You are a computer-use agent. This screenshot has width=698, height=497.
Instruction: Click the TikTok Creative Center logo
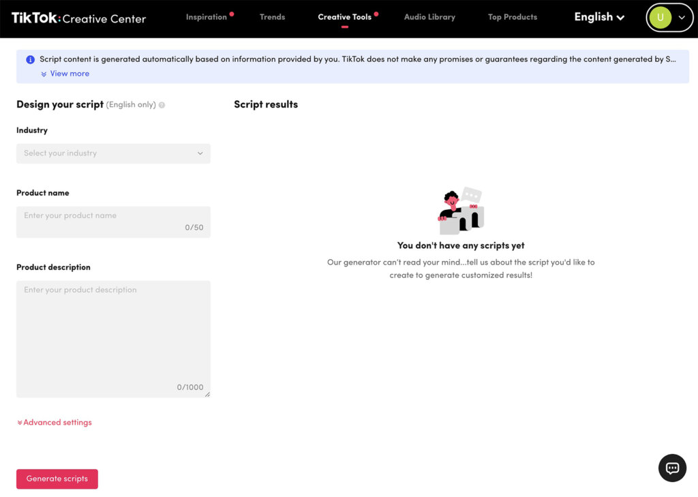click(x=77, y=18)
